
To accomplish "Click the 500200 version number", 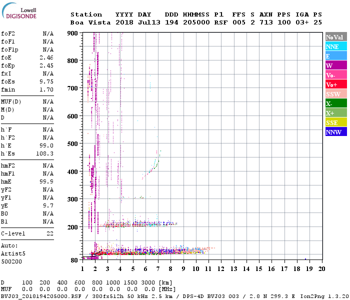I will (x=11, y=262).
